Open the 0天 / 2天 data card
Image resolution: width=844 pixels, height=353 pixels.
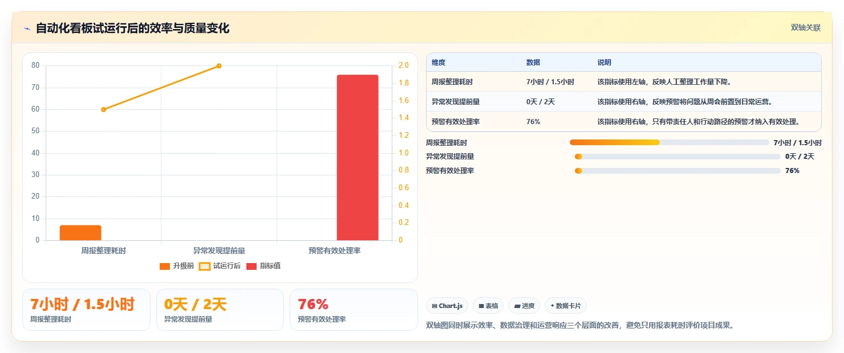[x=220, y=310]
